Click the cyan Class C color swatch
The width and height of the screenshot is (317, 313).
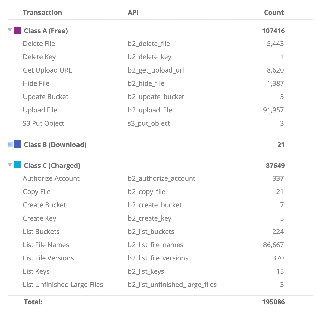click(x=17, y=165)
